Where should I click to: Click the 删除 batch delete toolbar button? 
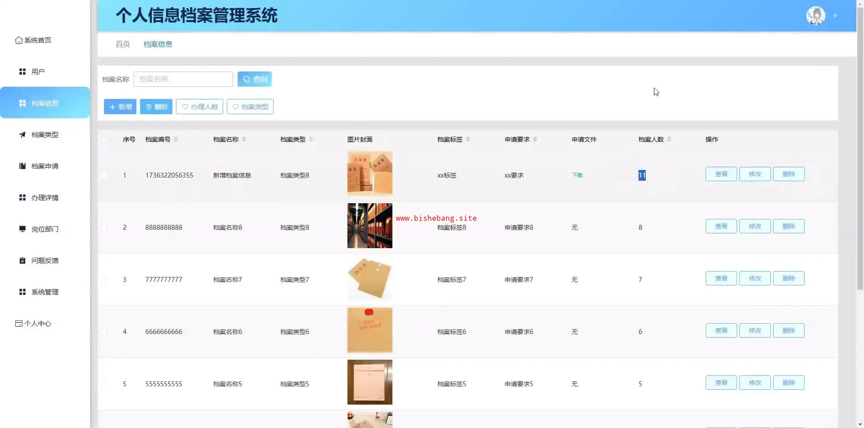[x=156, y=107]
